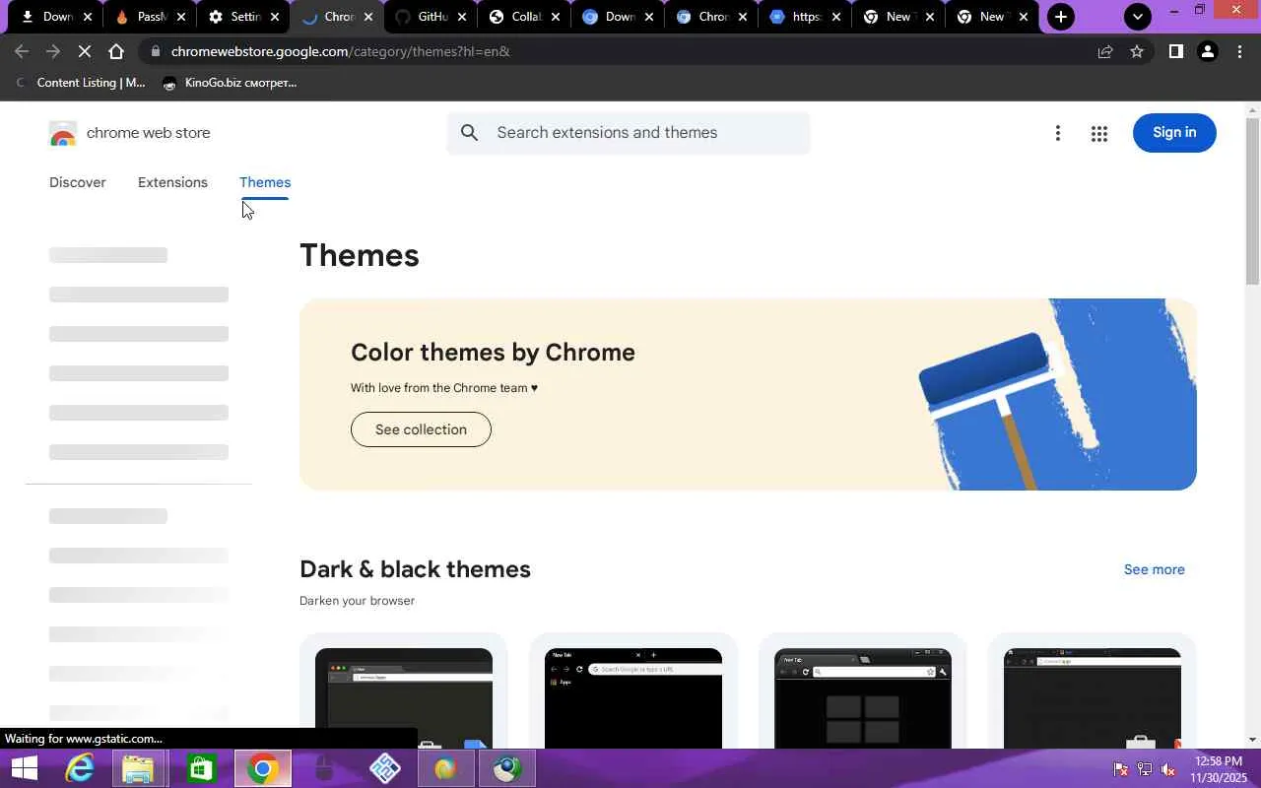This screenshot has width=1261, height=788.
Task: Open the Content Listing bookmark
Action: click(81, 83)
